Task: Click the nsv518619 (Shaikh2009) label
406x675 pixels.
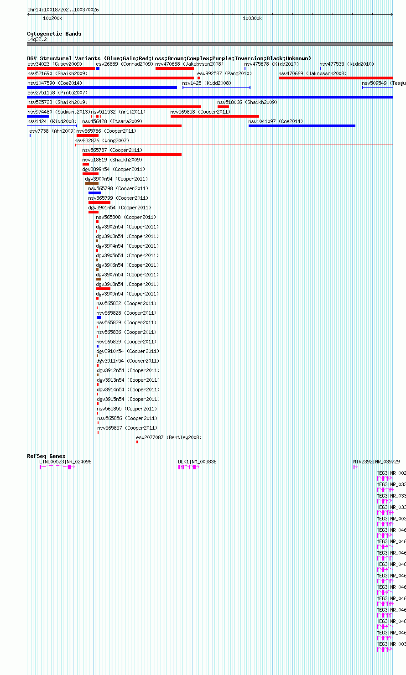Action: click(x=112, y=160)
